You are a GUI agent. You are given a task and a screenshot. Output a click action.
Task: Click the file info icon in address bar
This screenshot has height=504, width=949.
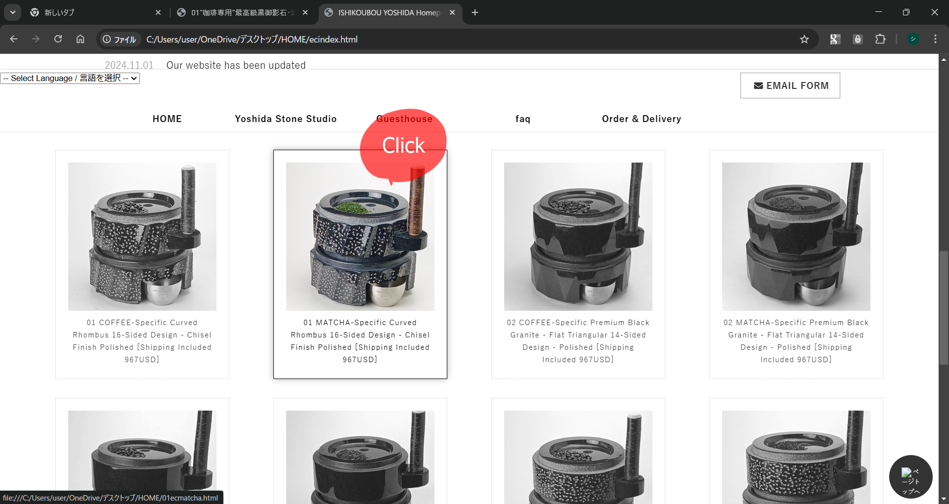pyautogui.click(x=119, y=40)
